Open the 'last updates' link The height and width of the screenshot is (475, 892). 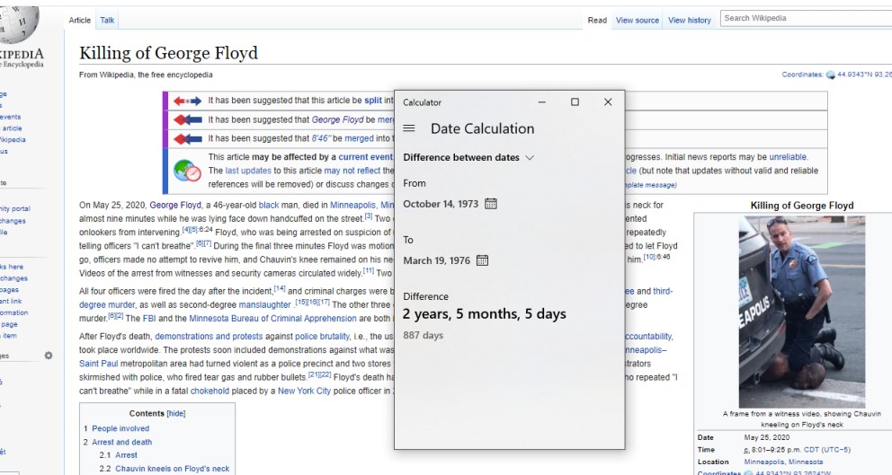click(x=248, y=171)
